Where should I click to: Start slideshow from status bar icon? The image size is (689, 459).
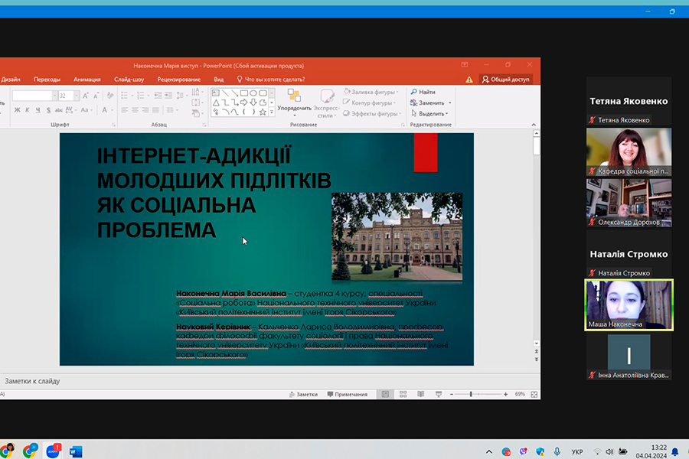pyautogui.click(x=438, y=394)
